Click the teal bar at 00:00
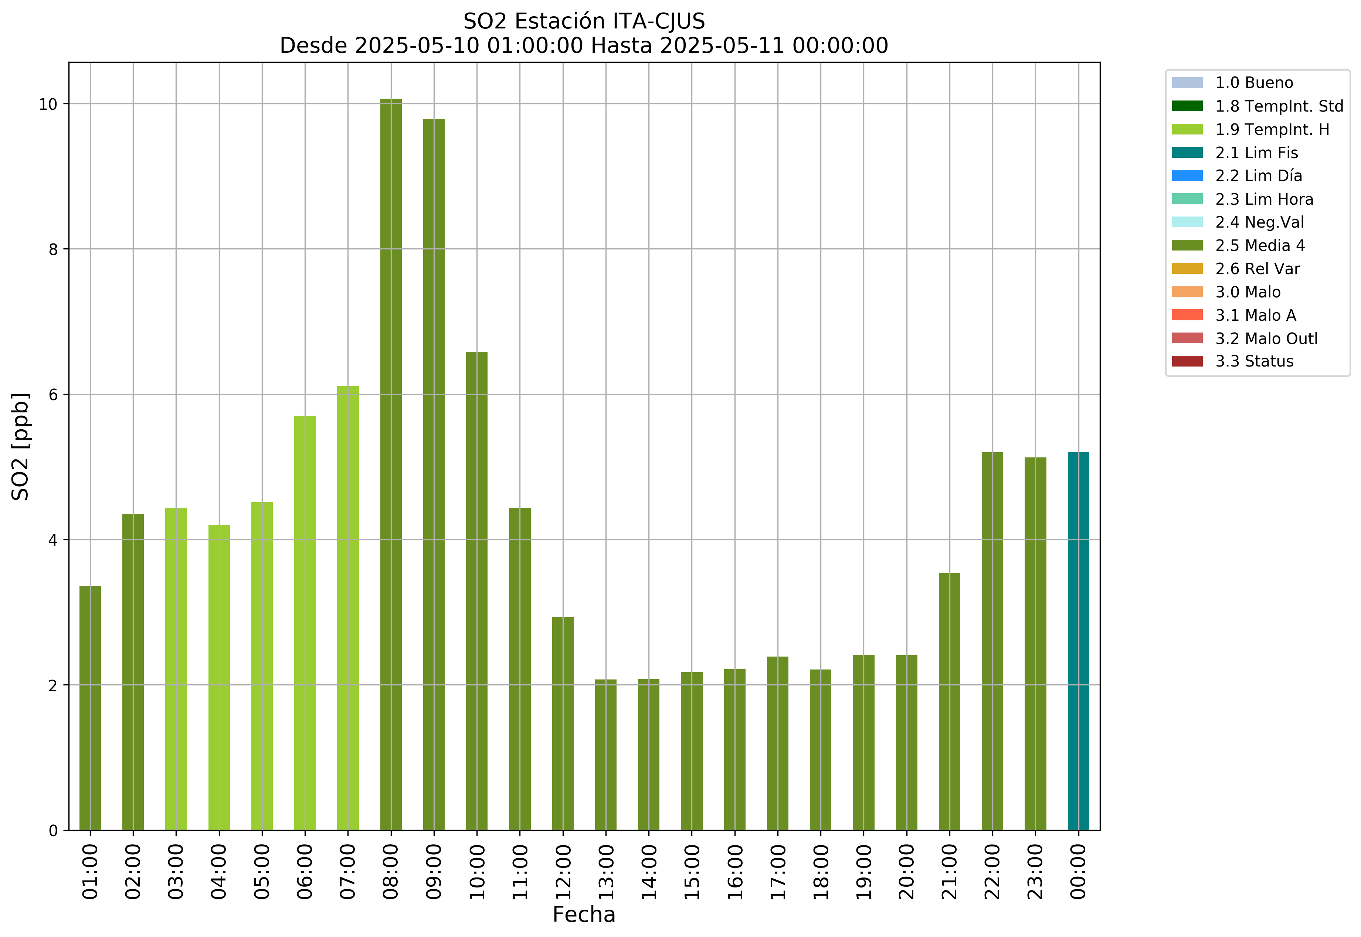This screenshot has height=937, width=1361. pyautogui.click(x=1078, y=641)
